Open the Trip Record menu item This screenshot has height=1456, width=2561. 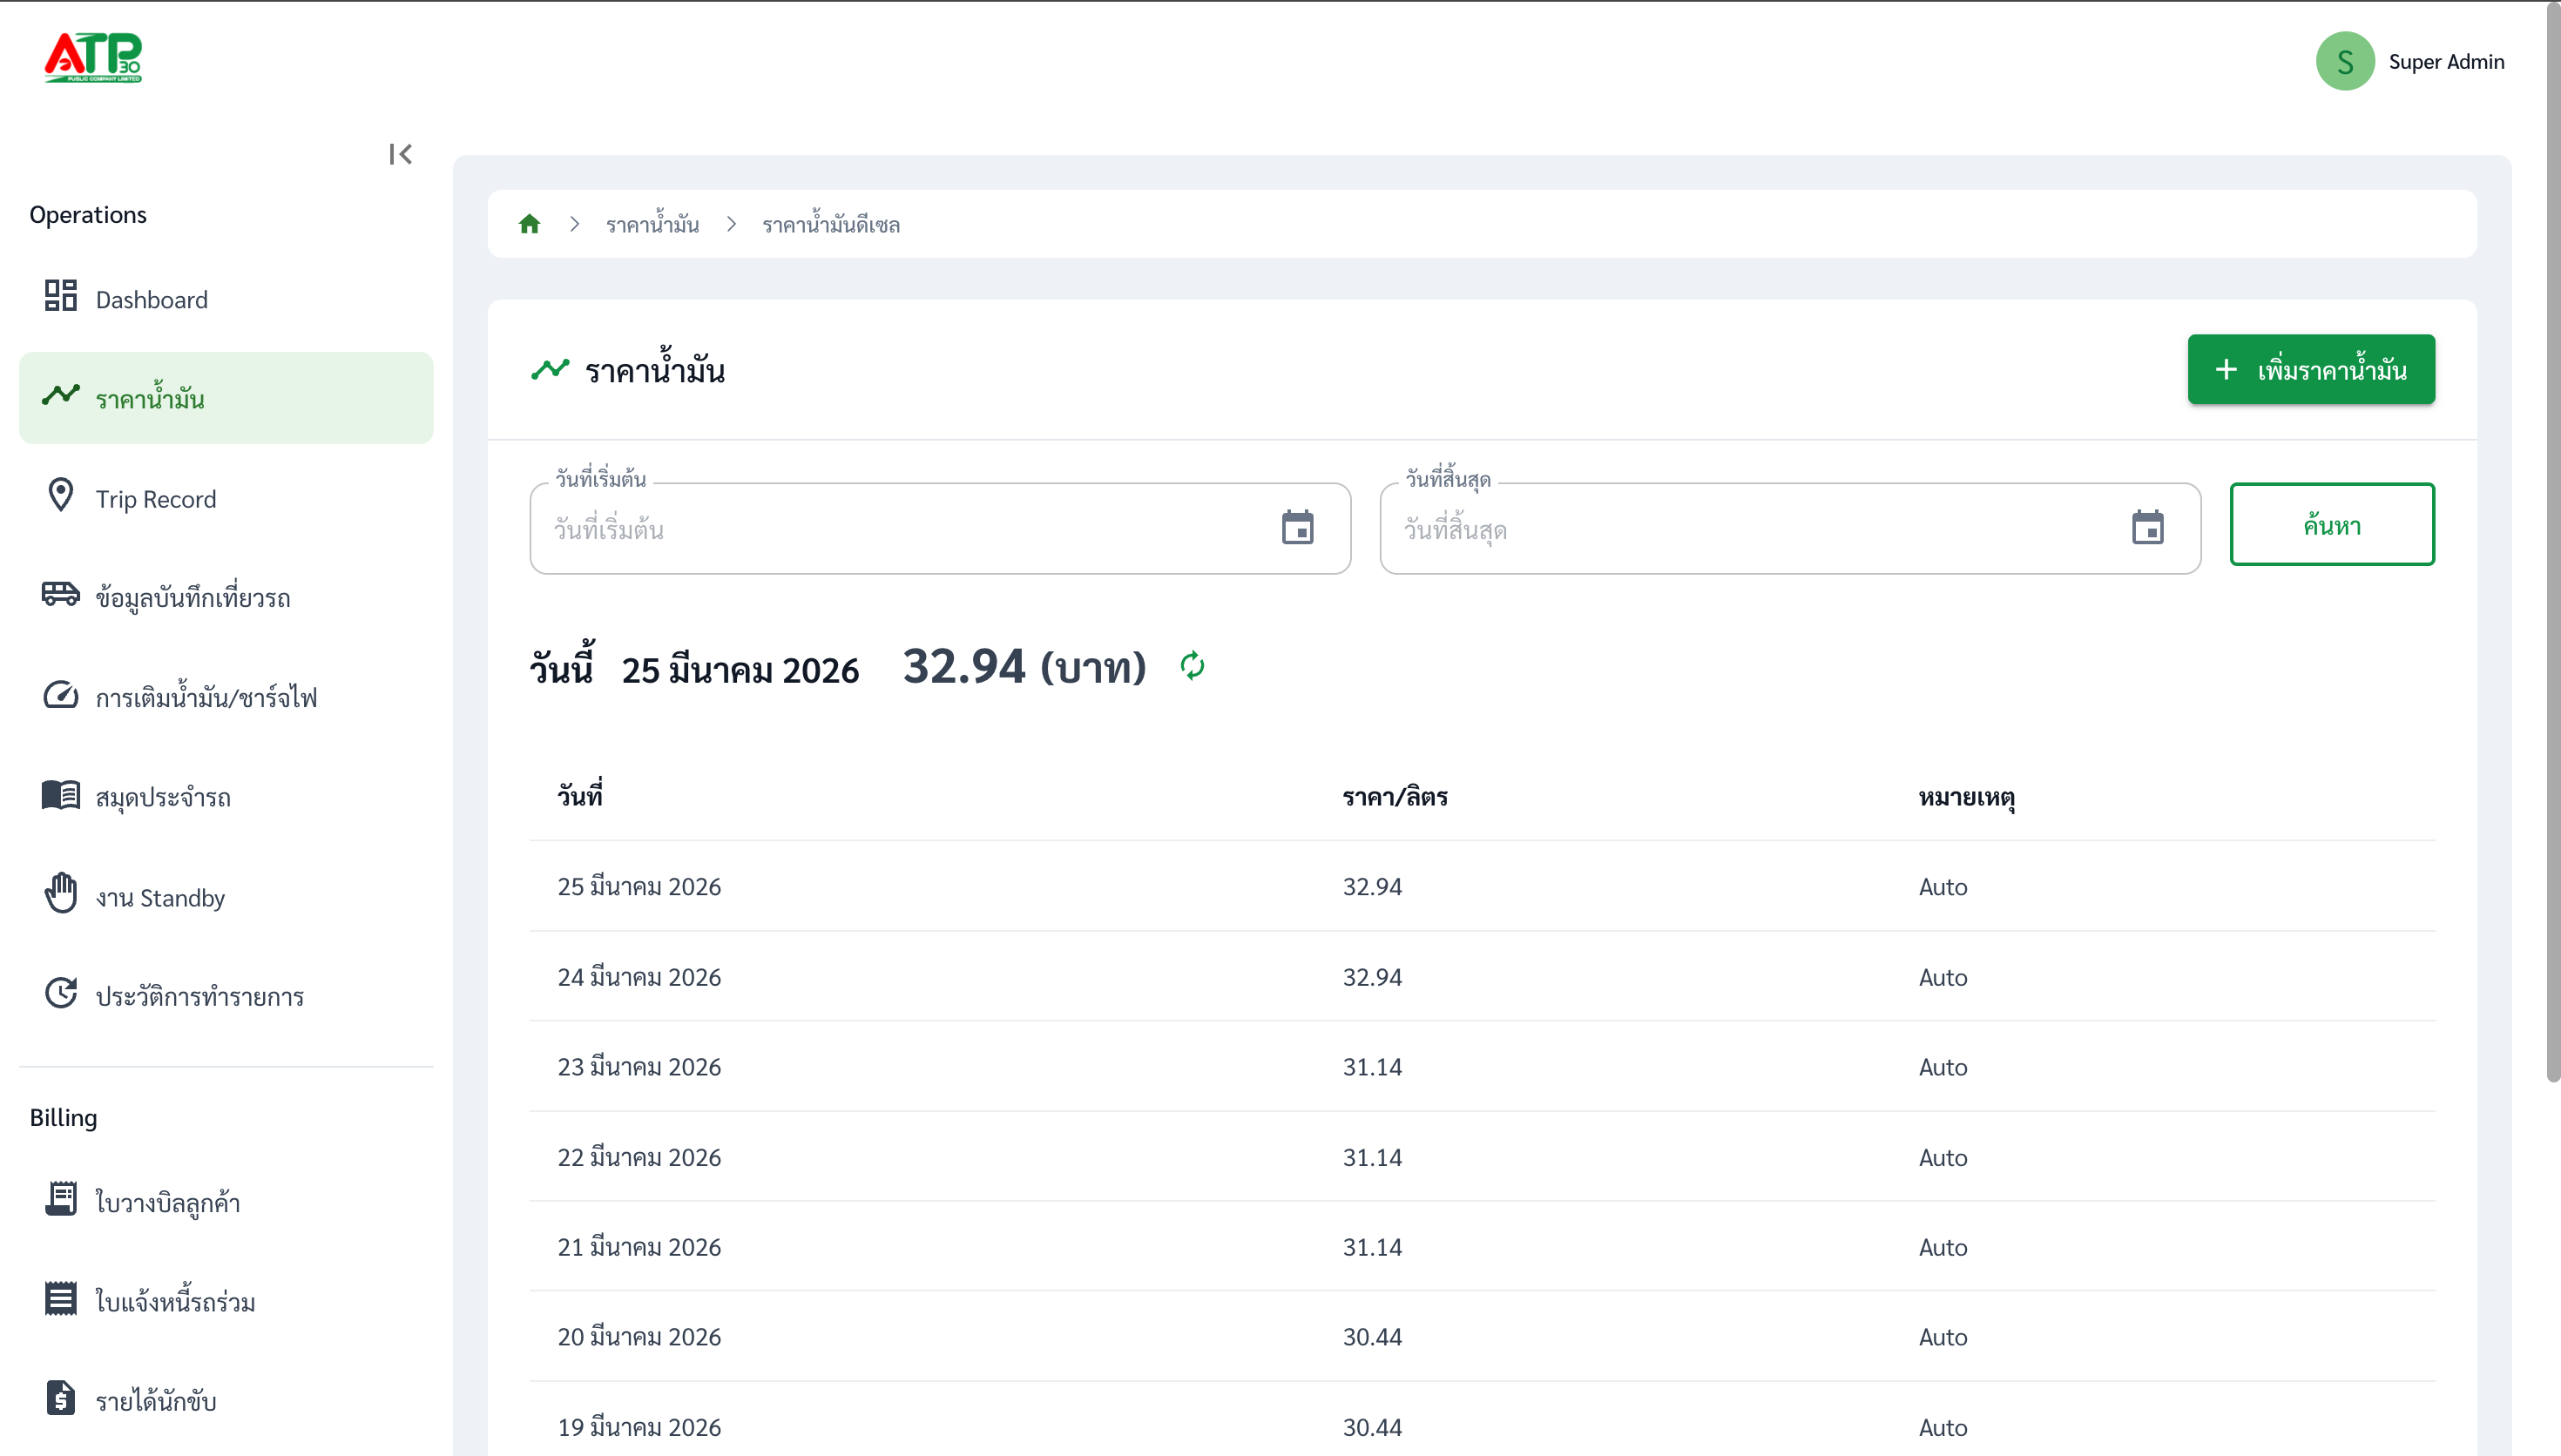pos(226,497)
